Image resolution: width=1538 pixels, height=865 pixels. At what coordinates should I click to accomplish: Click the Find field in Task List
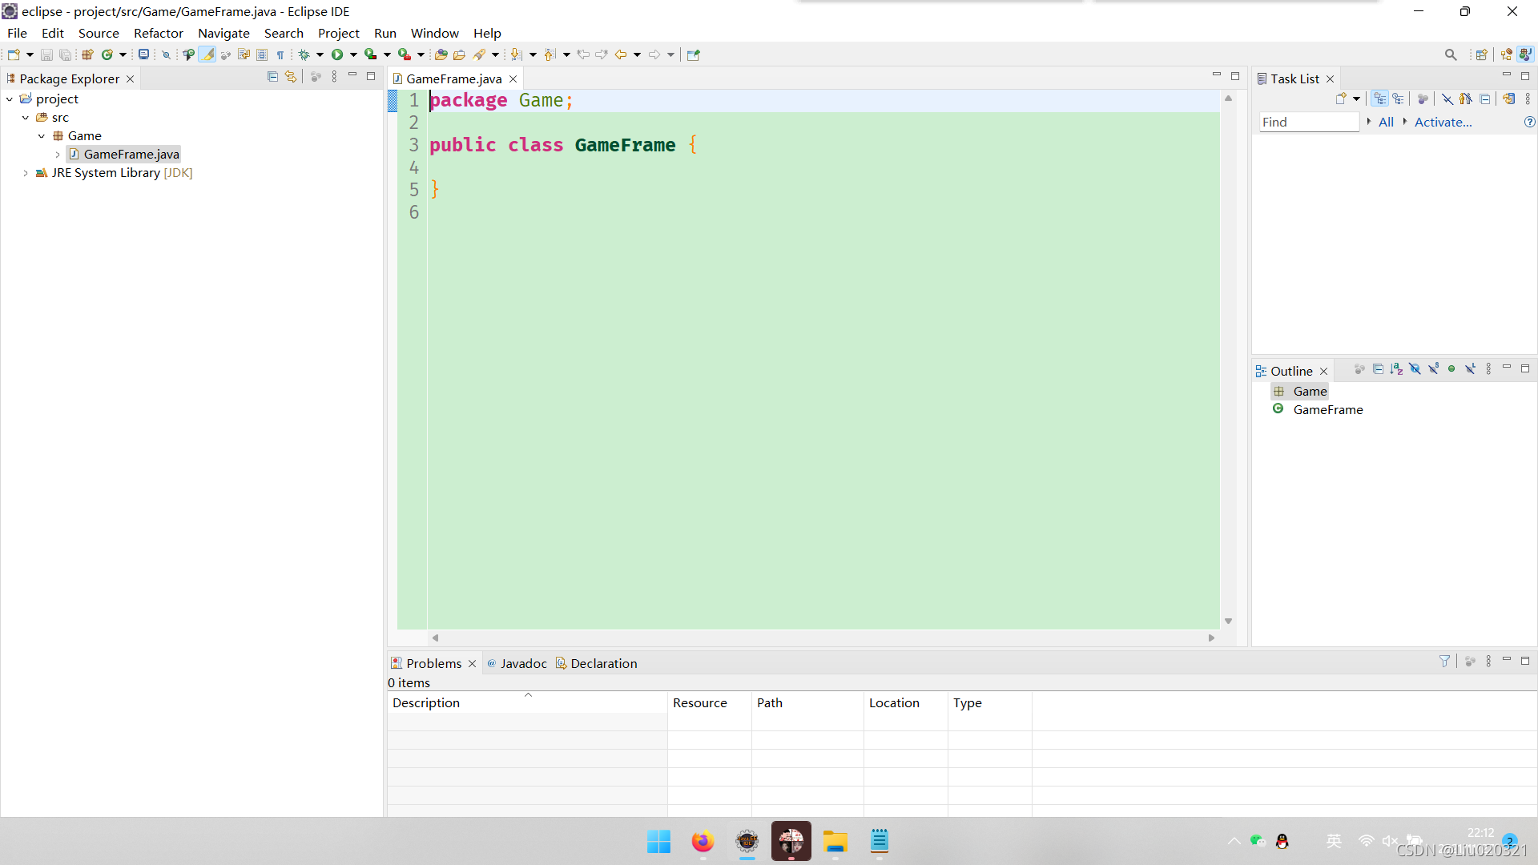point(1308,122)
